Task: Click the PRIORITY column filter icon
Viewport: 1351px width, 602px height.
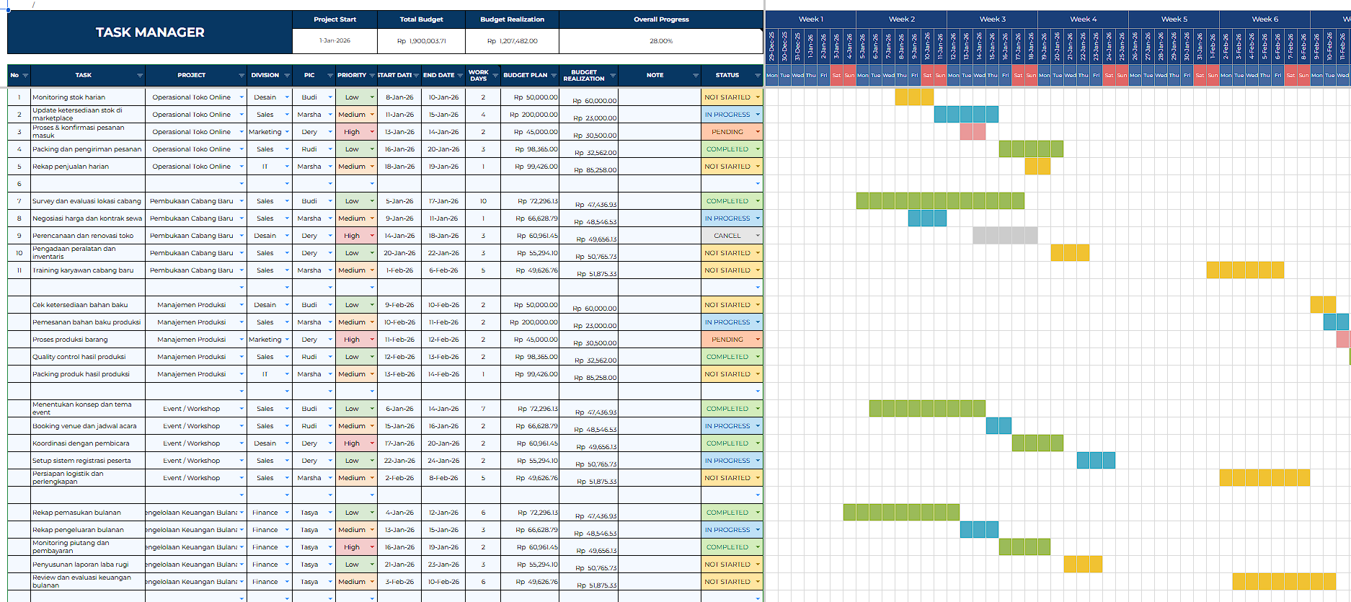Action: pyautogui.click(x=372, y=76)
